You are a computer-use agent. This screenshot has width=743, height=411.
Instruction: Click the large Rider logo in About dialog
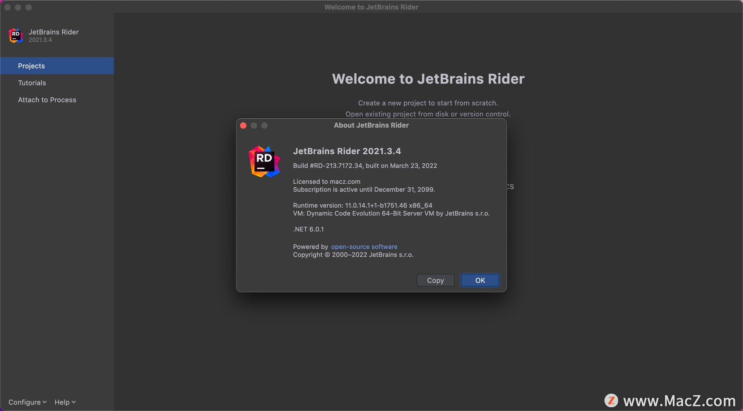tap(264, 162)
